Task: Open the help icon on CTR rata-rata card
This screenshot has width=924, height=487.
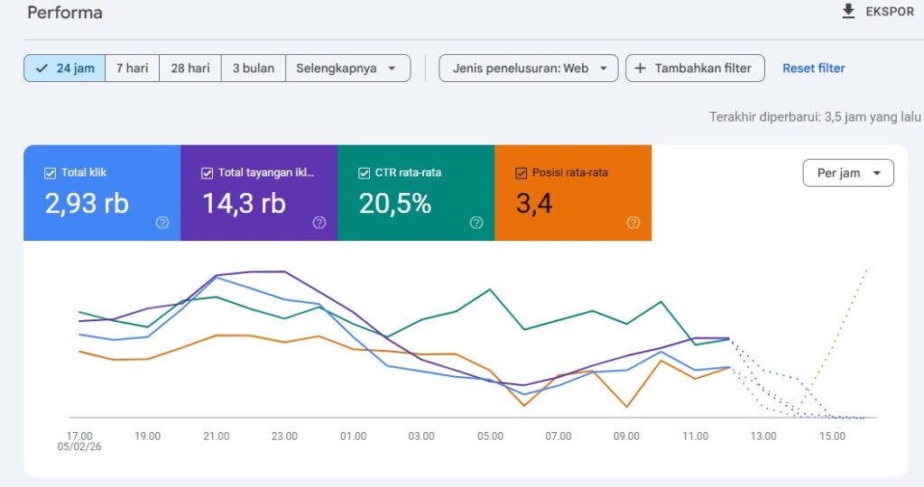Action: pyautogui.click(x=476, y=223)
